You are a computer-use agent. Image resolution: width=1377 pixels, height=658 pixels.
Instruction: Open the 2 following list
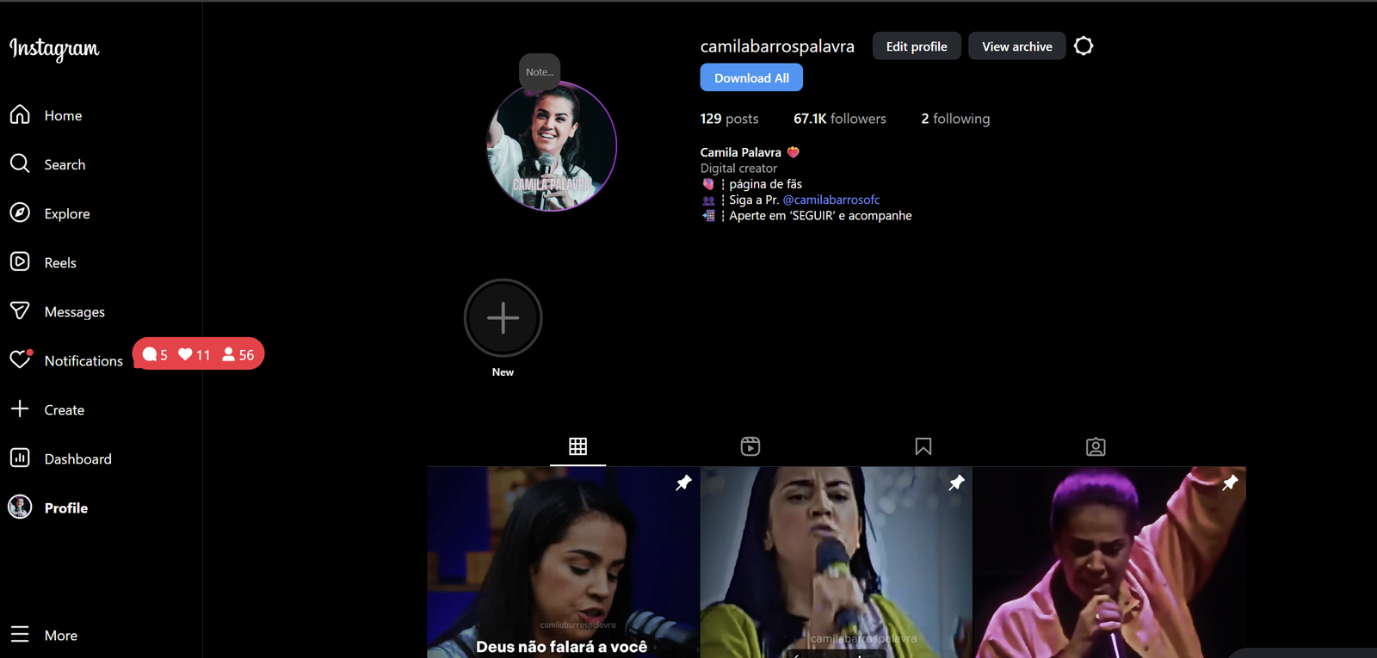(x=955, y=119)
